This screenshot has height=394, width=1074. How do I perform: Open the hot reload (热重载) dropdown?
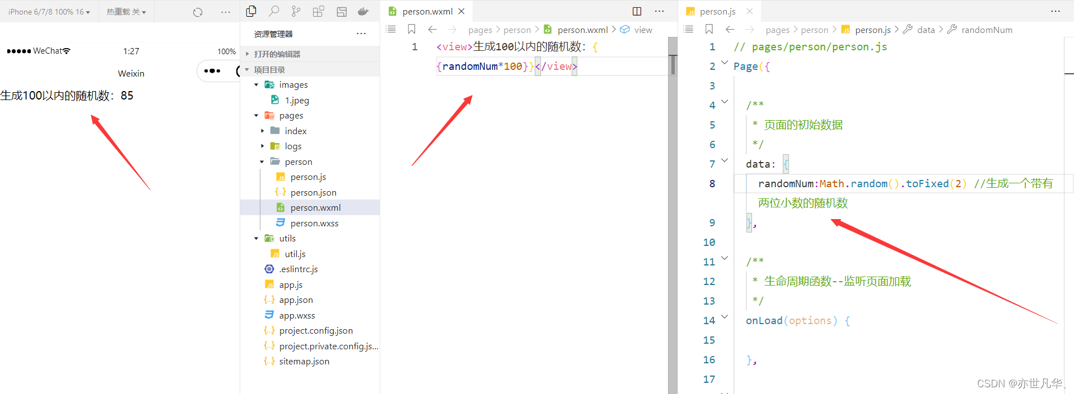(x=127, y=12)
